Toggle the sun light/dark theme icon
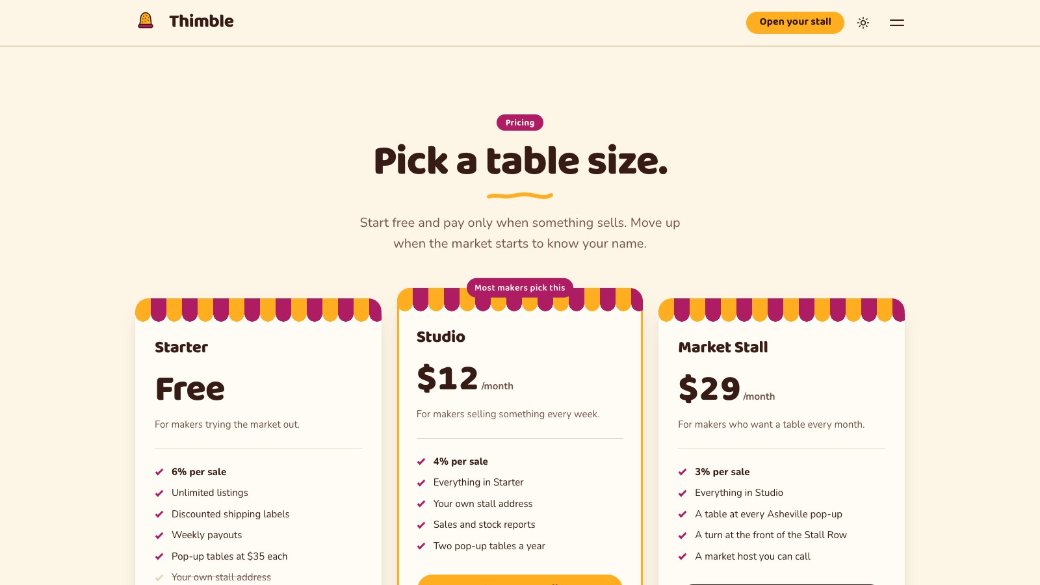The image size is (1040, 585). pyautogui.click(x=863, y=23)
